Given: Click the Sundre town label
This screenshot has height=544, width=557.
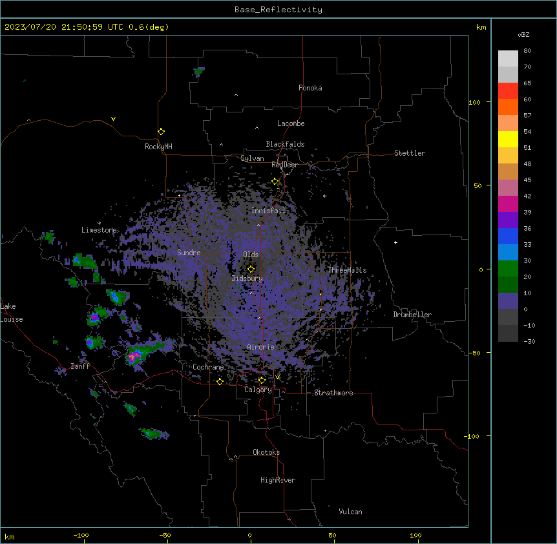Looking at the screenshot, I should 189,253.
